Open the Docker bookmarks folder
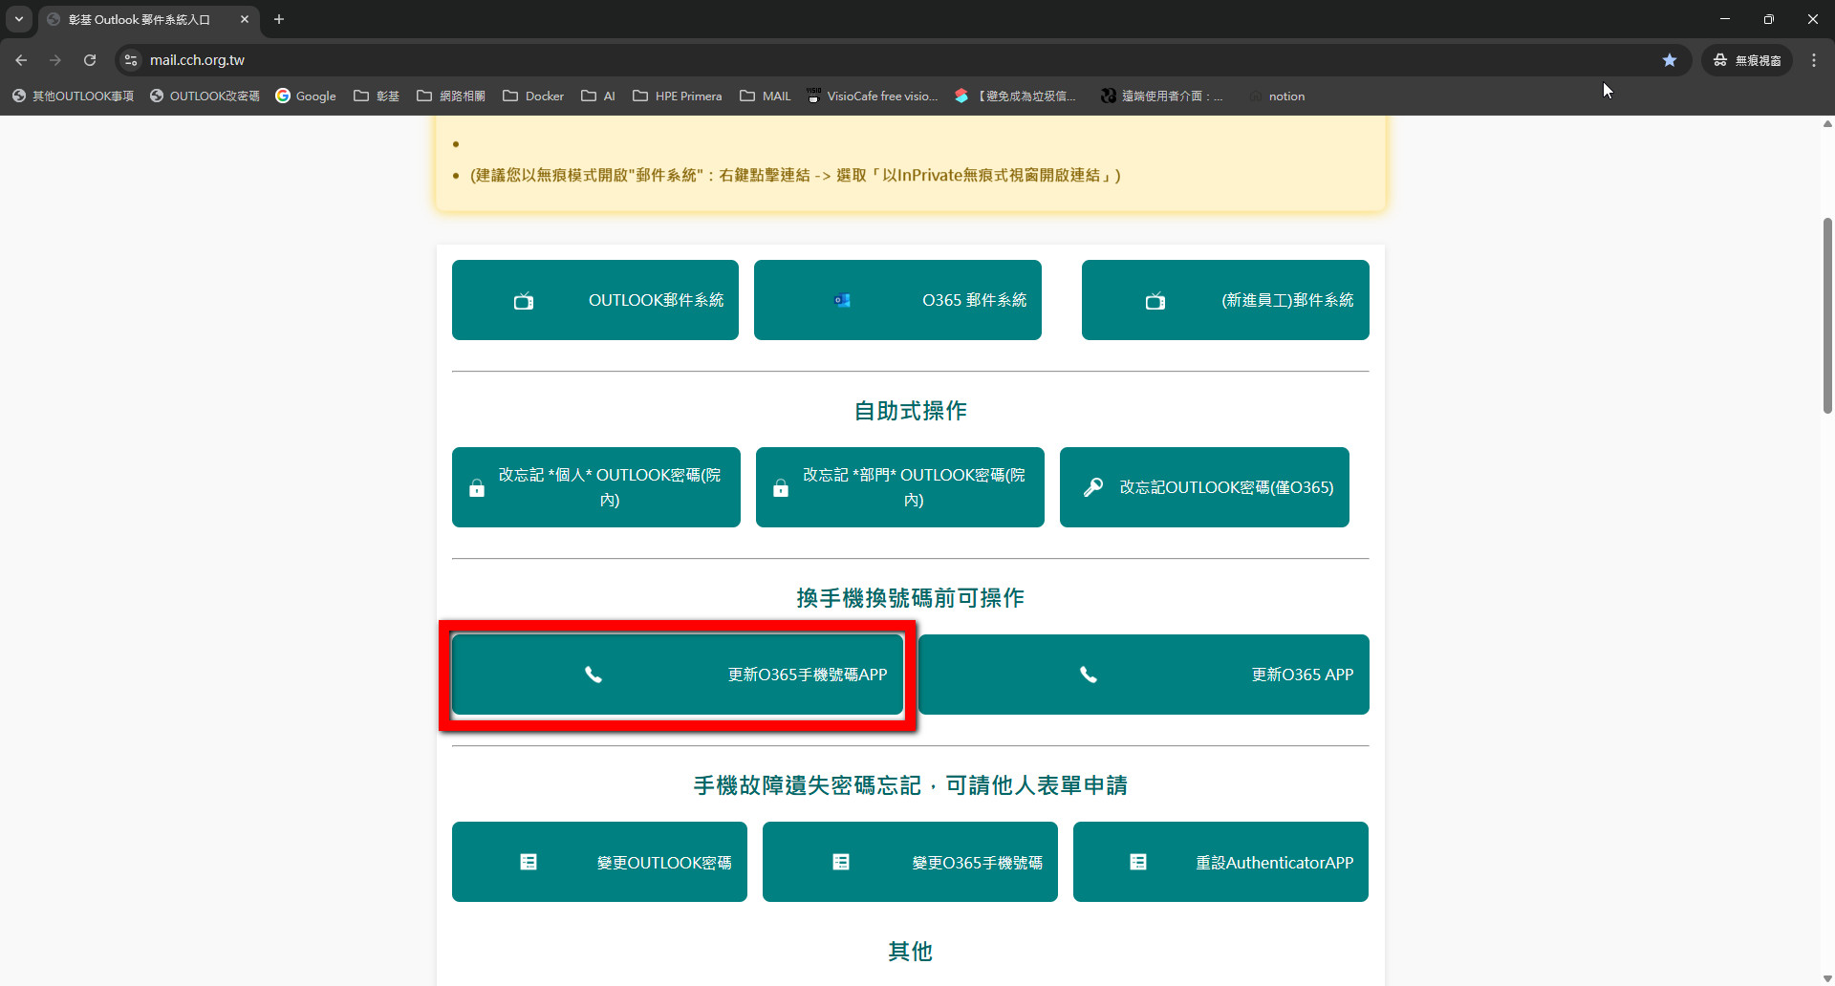Image resolution: width=1835 pixels, height=986 pixels. [x=533, y=96]
